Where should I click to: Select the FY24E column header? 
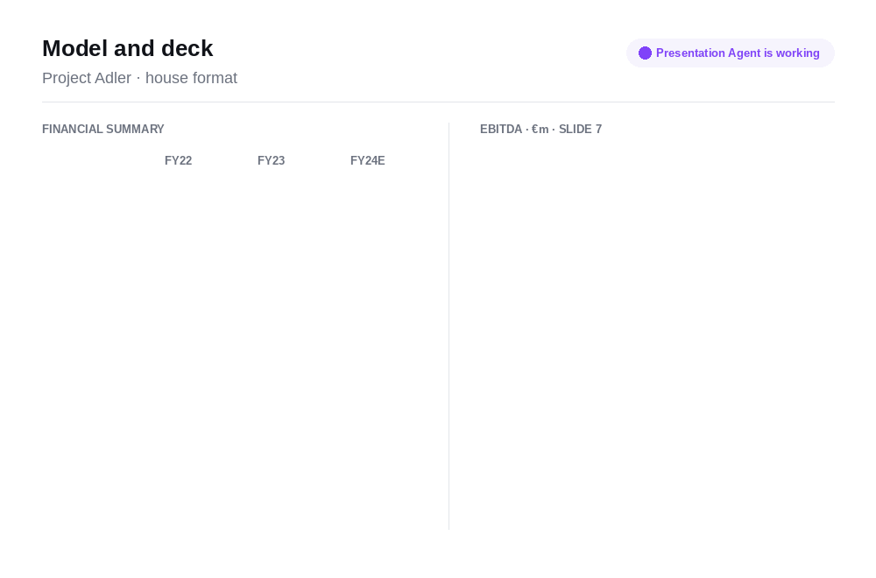coord(368,161)
